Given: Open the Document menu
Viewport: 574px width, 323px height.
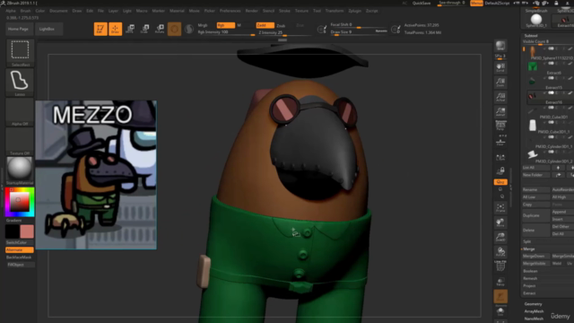Looking at the screenshot, I should tap(58, 11).
